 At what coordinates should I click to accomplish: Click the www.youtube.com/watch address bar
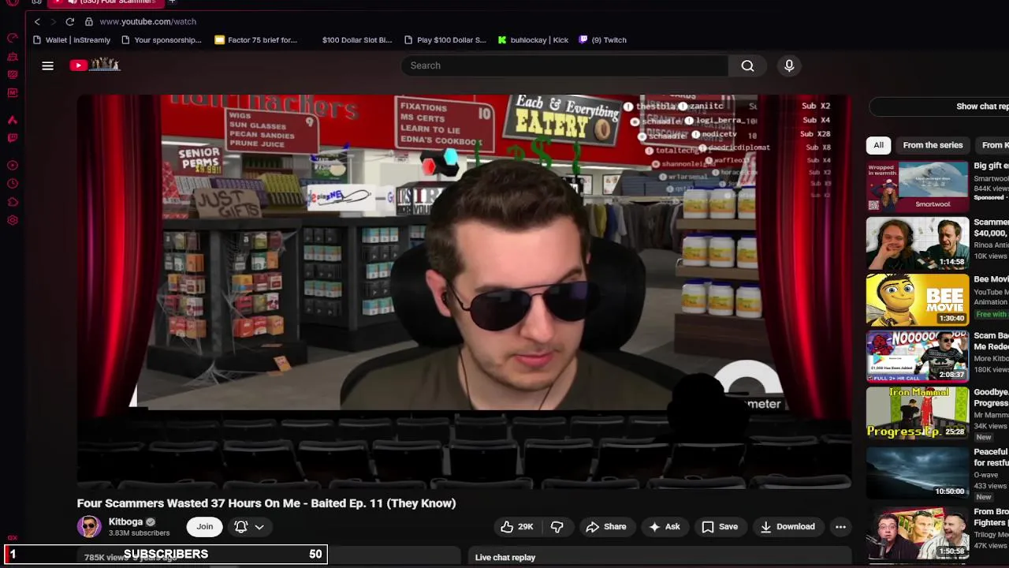148,21
